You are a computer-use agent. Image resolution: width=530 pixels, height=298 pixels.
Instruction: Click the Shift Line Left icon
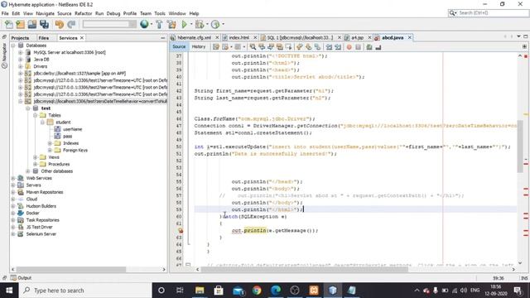tap(329, 47)
